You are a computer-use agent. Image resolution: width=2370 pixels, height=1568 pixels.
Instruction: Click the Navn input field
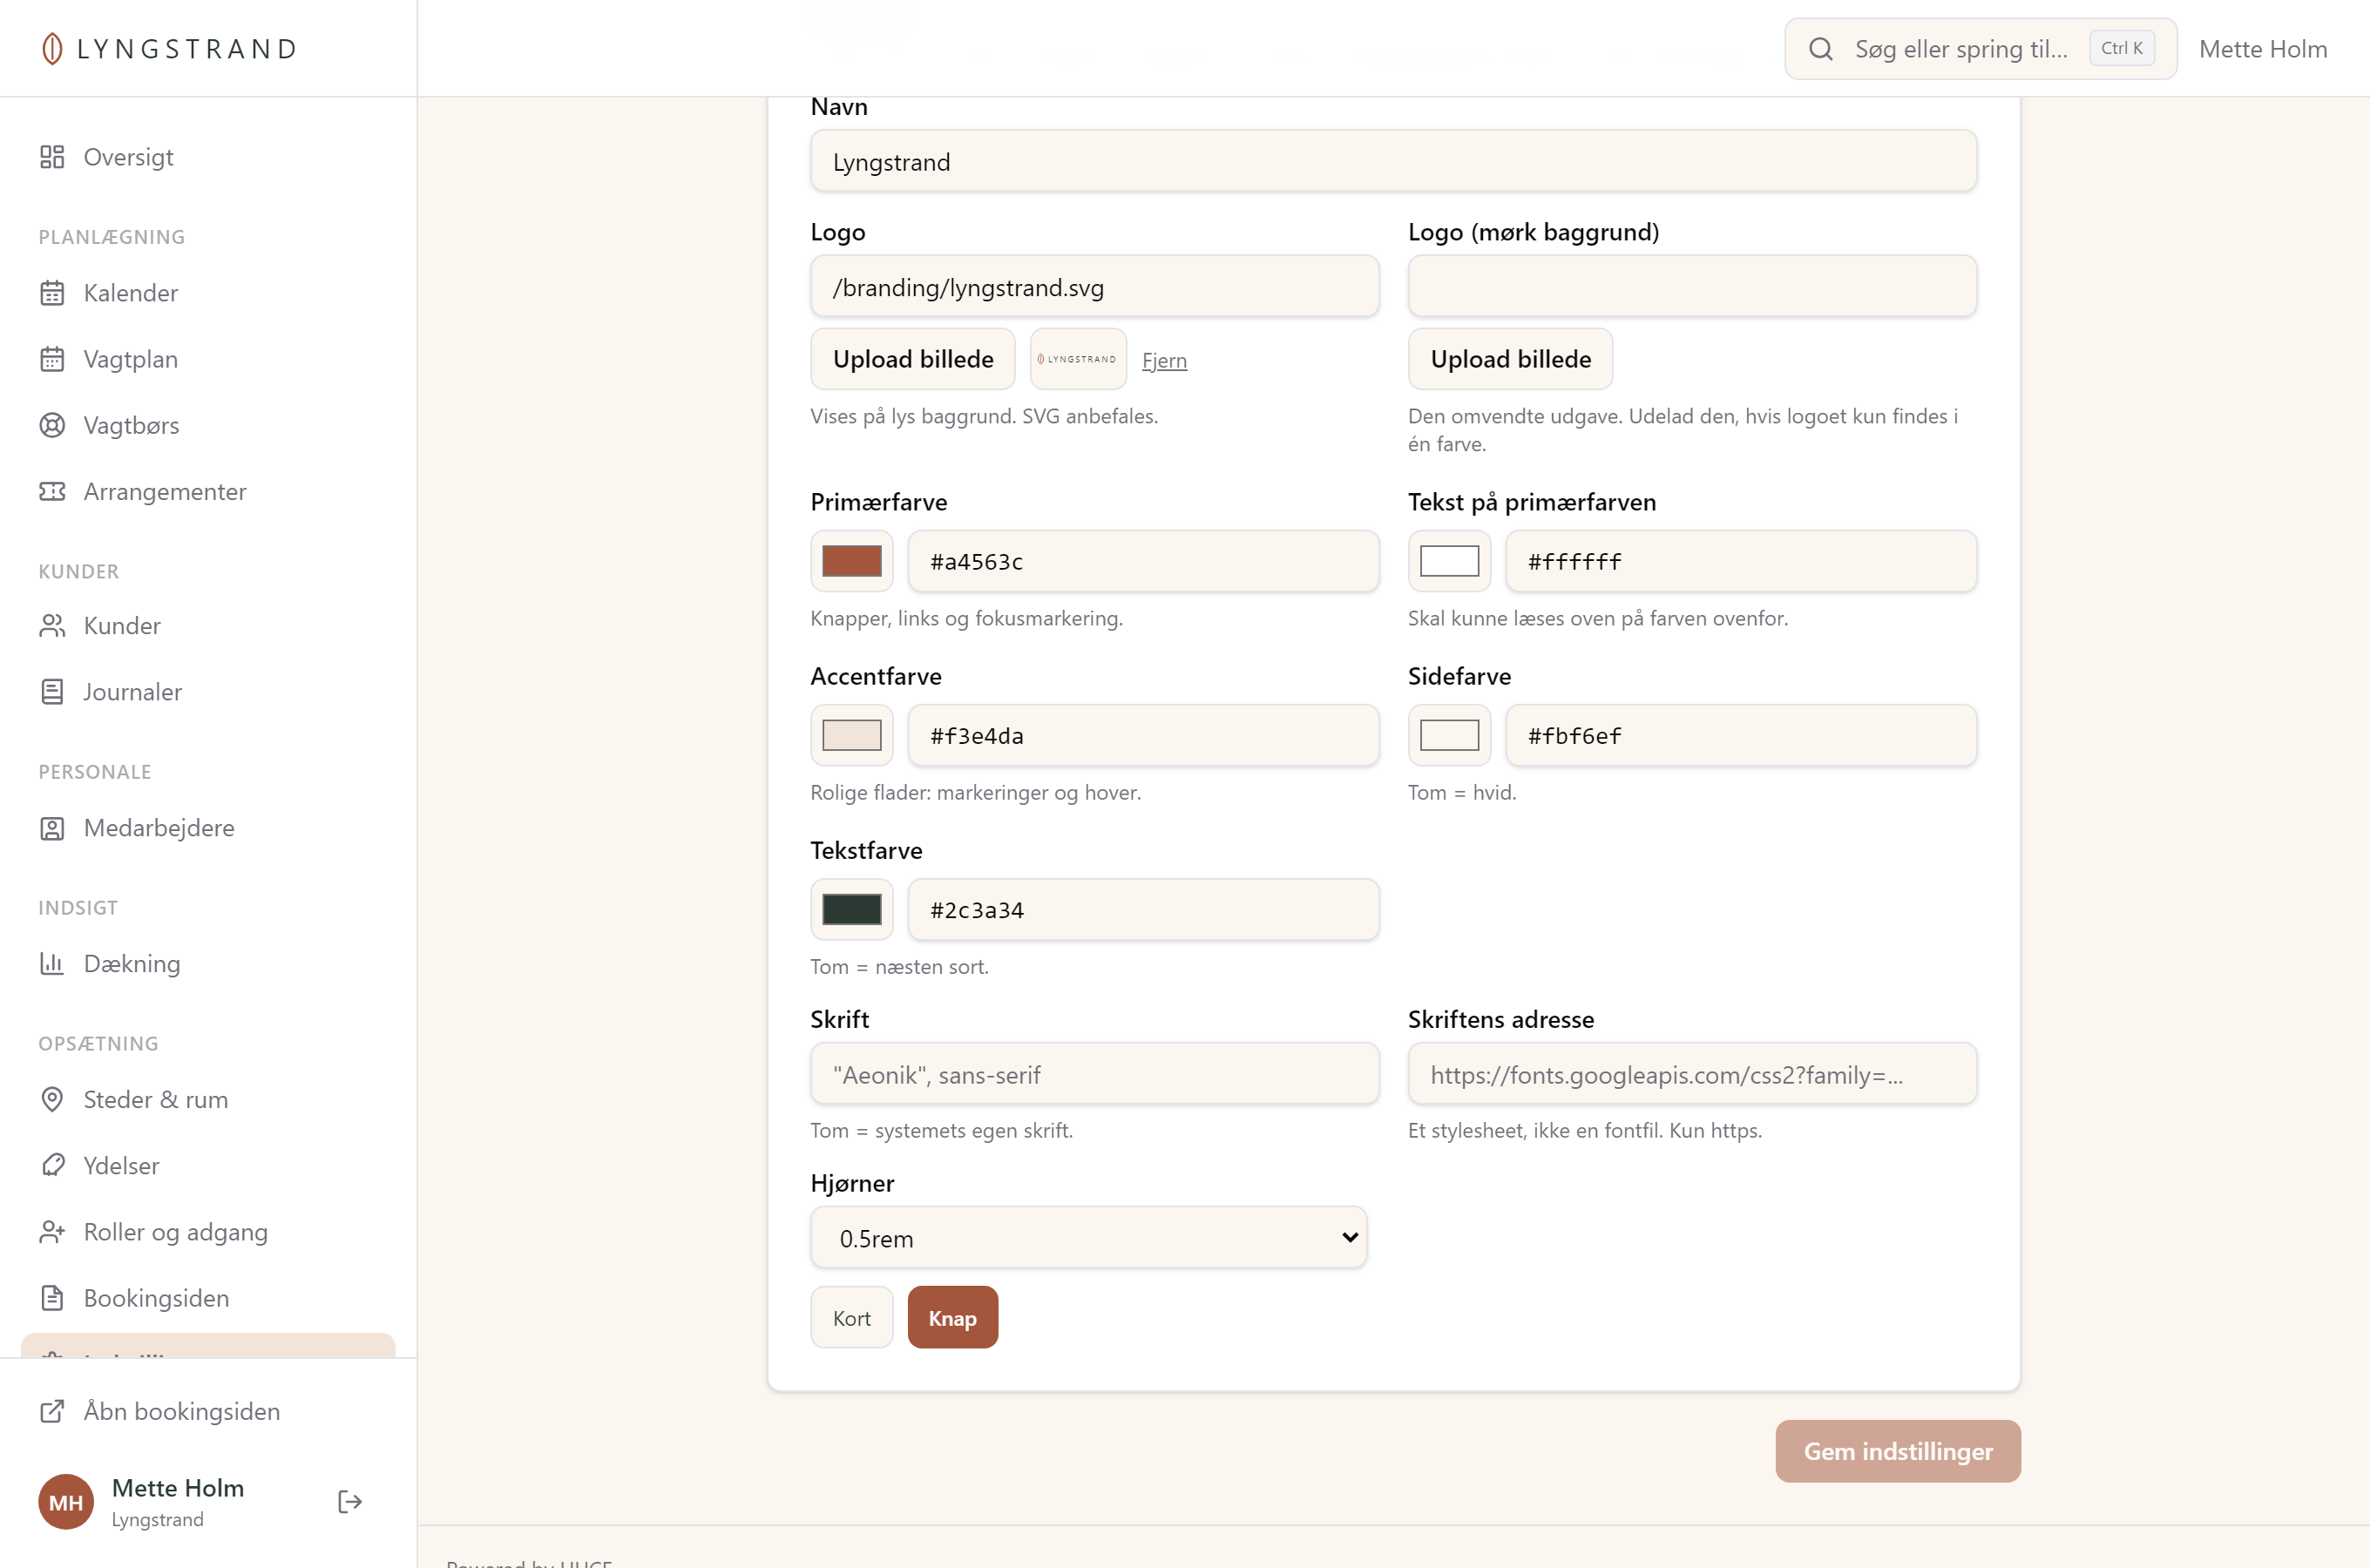tap(1393, 161)
